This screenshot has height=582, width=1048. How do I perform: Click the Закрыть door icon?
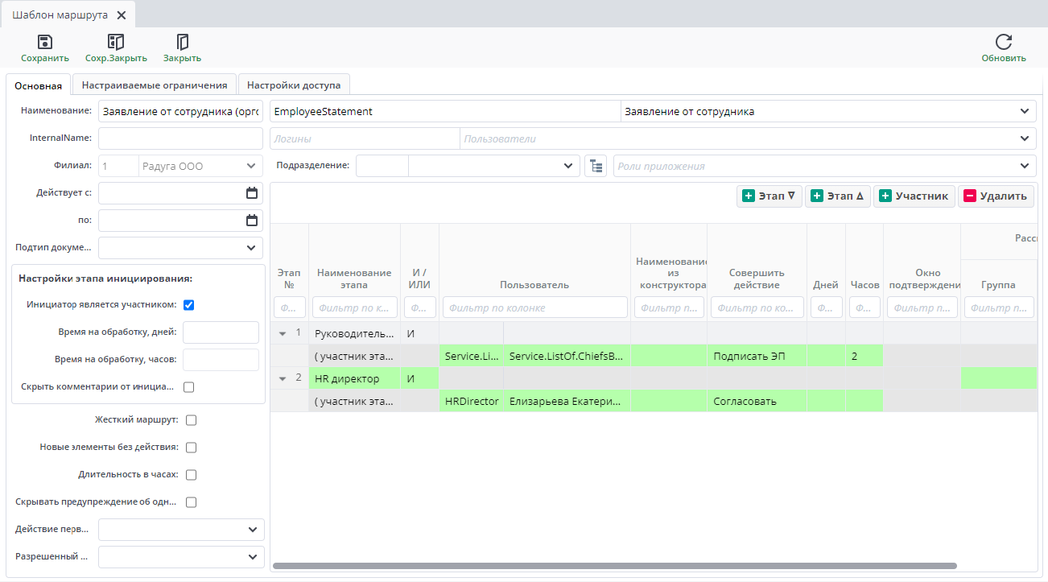tap(182, 43)
